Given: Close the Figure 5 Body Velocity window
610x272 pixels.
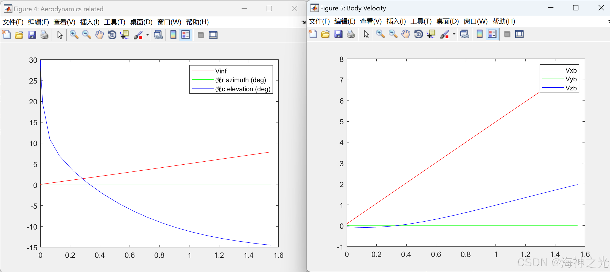Looking at the screenshot, I should click(x=601, y=8).
